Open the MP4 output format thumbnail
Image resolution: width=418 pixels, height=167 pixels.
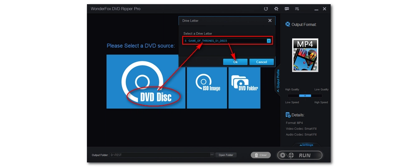[x=305, y=55]
